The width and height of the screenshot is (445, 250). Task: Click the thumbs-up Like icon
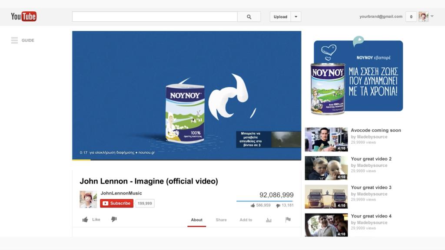85,220
